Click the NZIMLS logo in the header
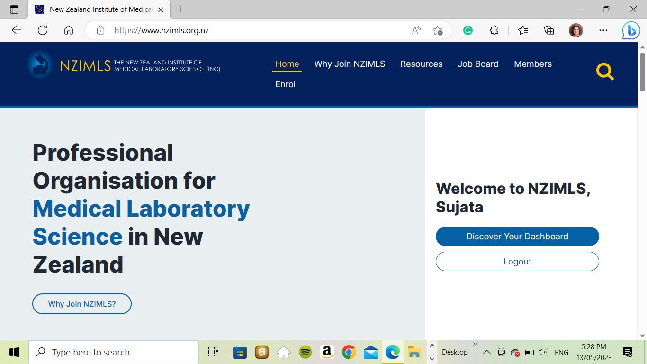The height and width of the screenshot is (364, 647). [124, 65]
